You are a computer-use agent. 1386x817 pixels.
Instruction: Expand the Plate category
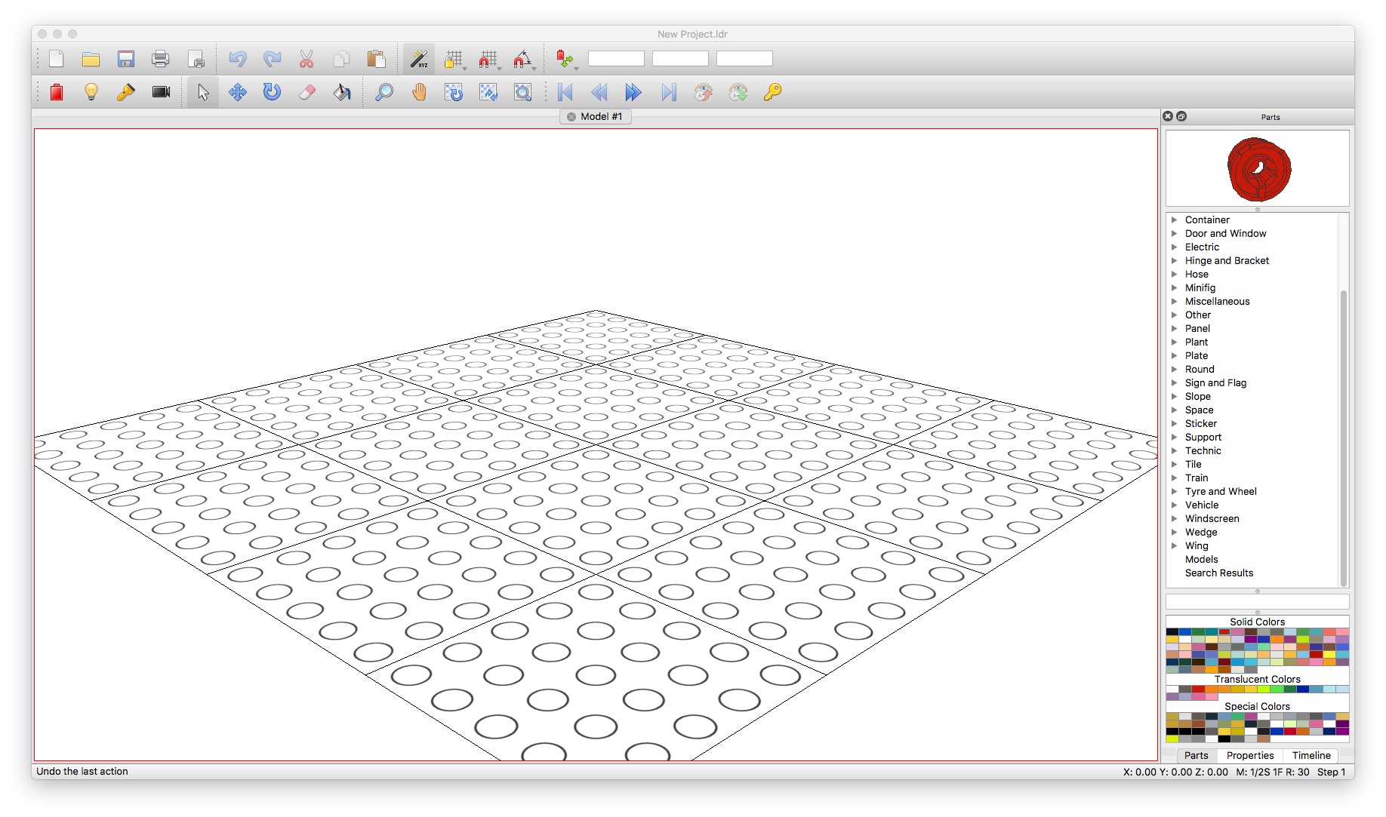(x=1175, y=355)
